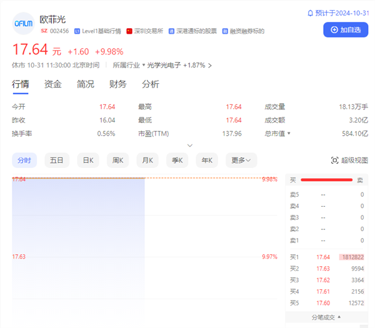This screenshot has height=328, width=375.
Task: Click the 融资融券标的 badge icon
Action: [x=225, y=31]
